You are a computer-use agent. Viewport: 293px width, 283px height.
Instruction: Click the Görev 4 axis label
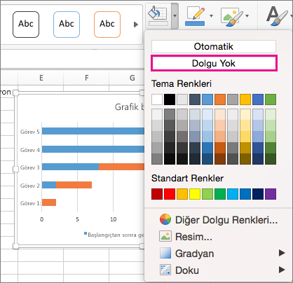(30, 150)
